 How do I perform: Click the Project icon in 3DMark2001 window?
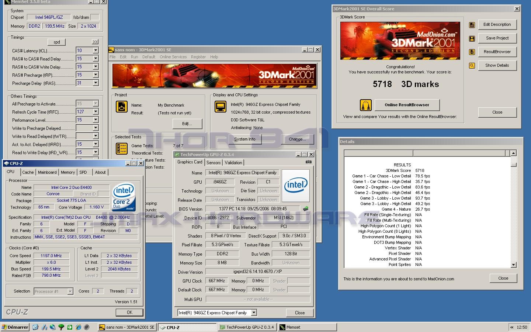pos(122,107)
